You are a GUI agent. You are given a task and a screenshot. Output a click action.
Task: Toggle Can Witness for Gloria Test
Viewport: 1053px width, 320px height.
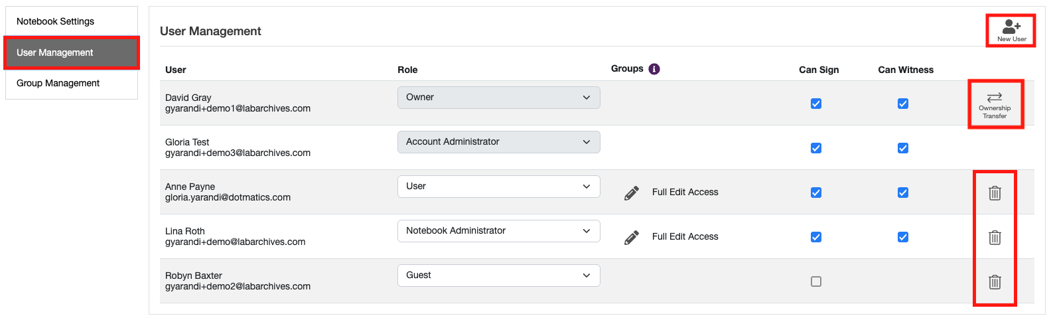pos(903,148)
